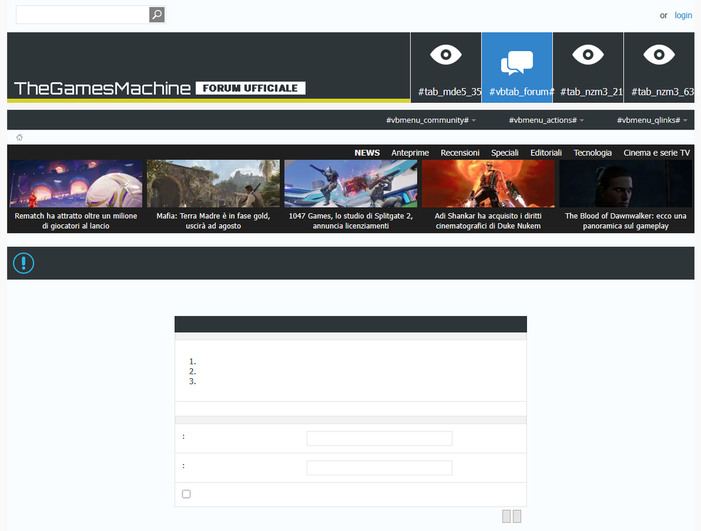Open the Speciali section
Image resolution: width=701 pixels, height=531 pixels.
(x=505, y=153)
